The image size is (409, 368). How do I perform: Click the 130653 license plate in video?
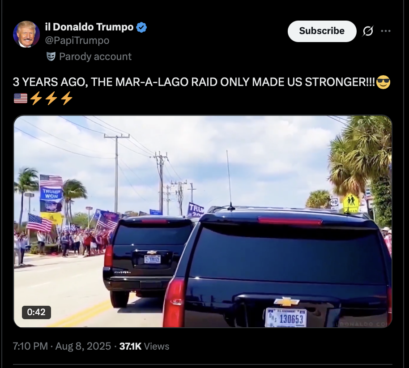(x=286, y=317)
